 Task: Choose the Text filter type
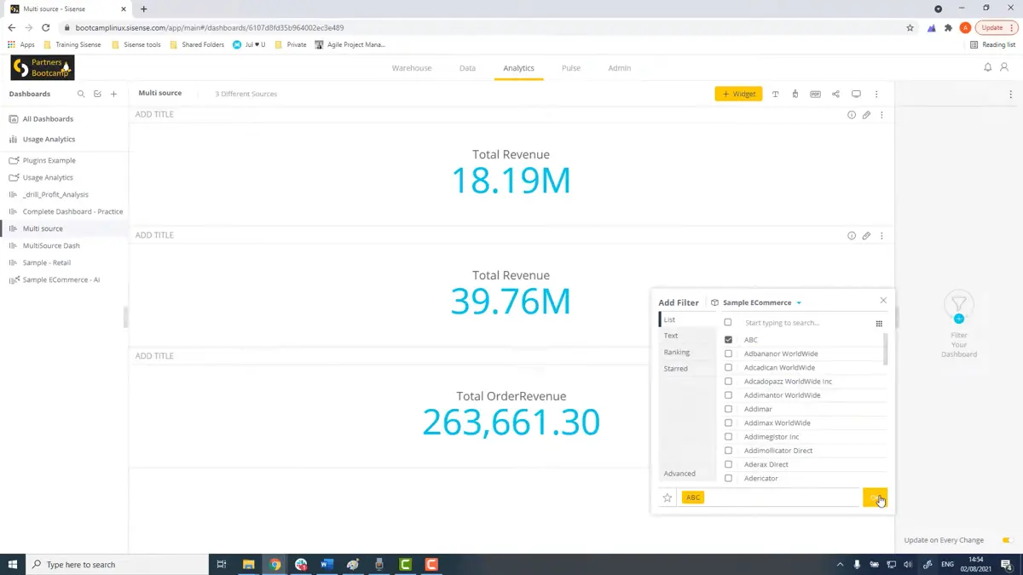pos(687,336)
